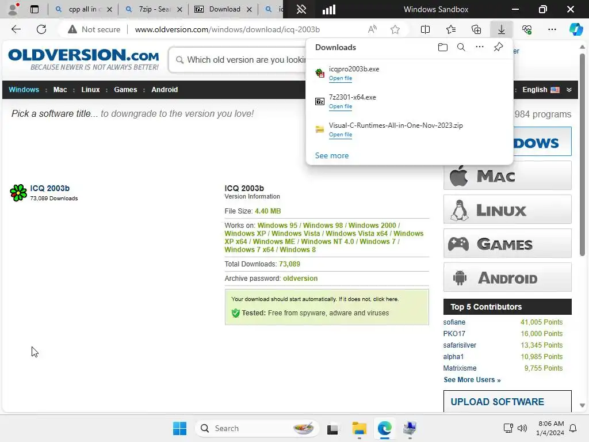This screenshot has width=589, height=442.
Task: Toggle the Downloads toolbar button
Action: 502,29
